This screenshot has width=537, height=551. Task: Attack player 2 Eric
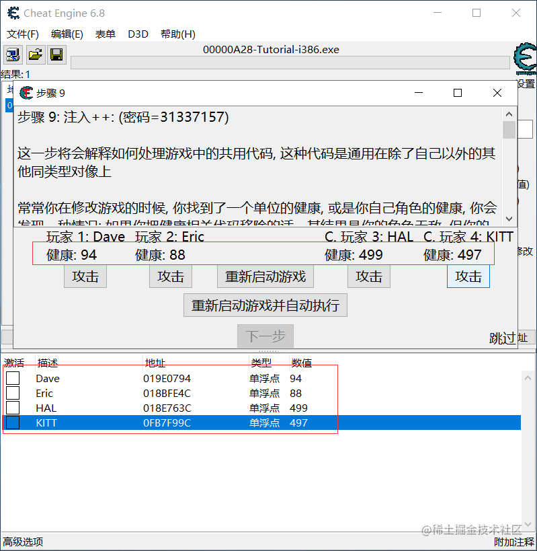(x=171, y=277)
